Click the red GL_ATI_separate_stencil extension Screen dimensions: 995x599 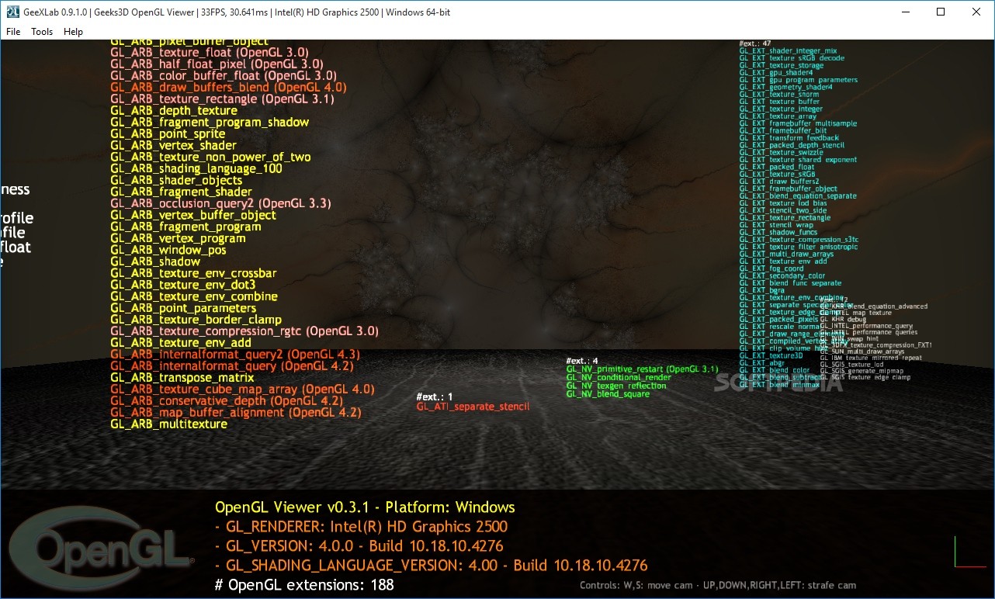point(473,407)
